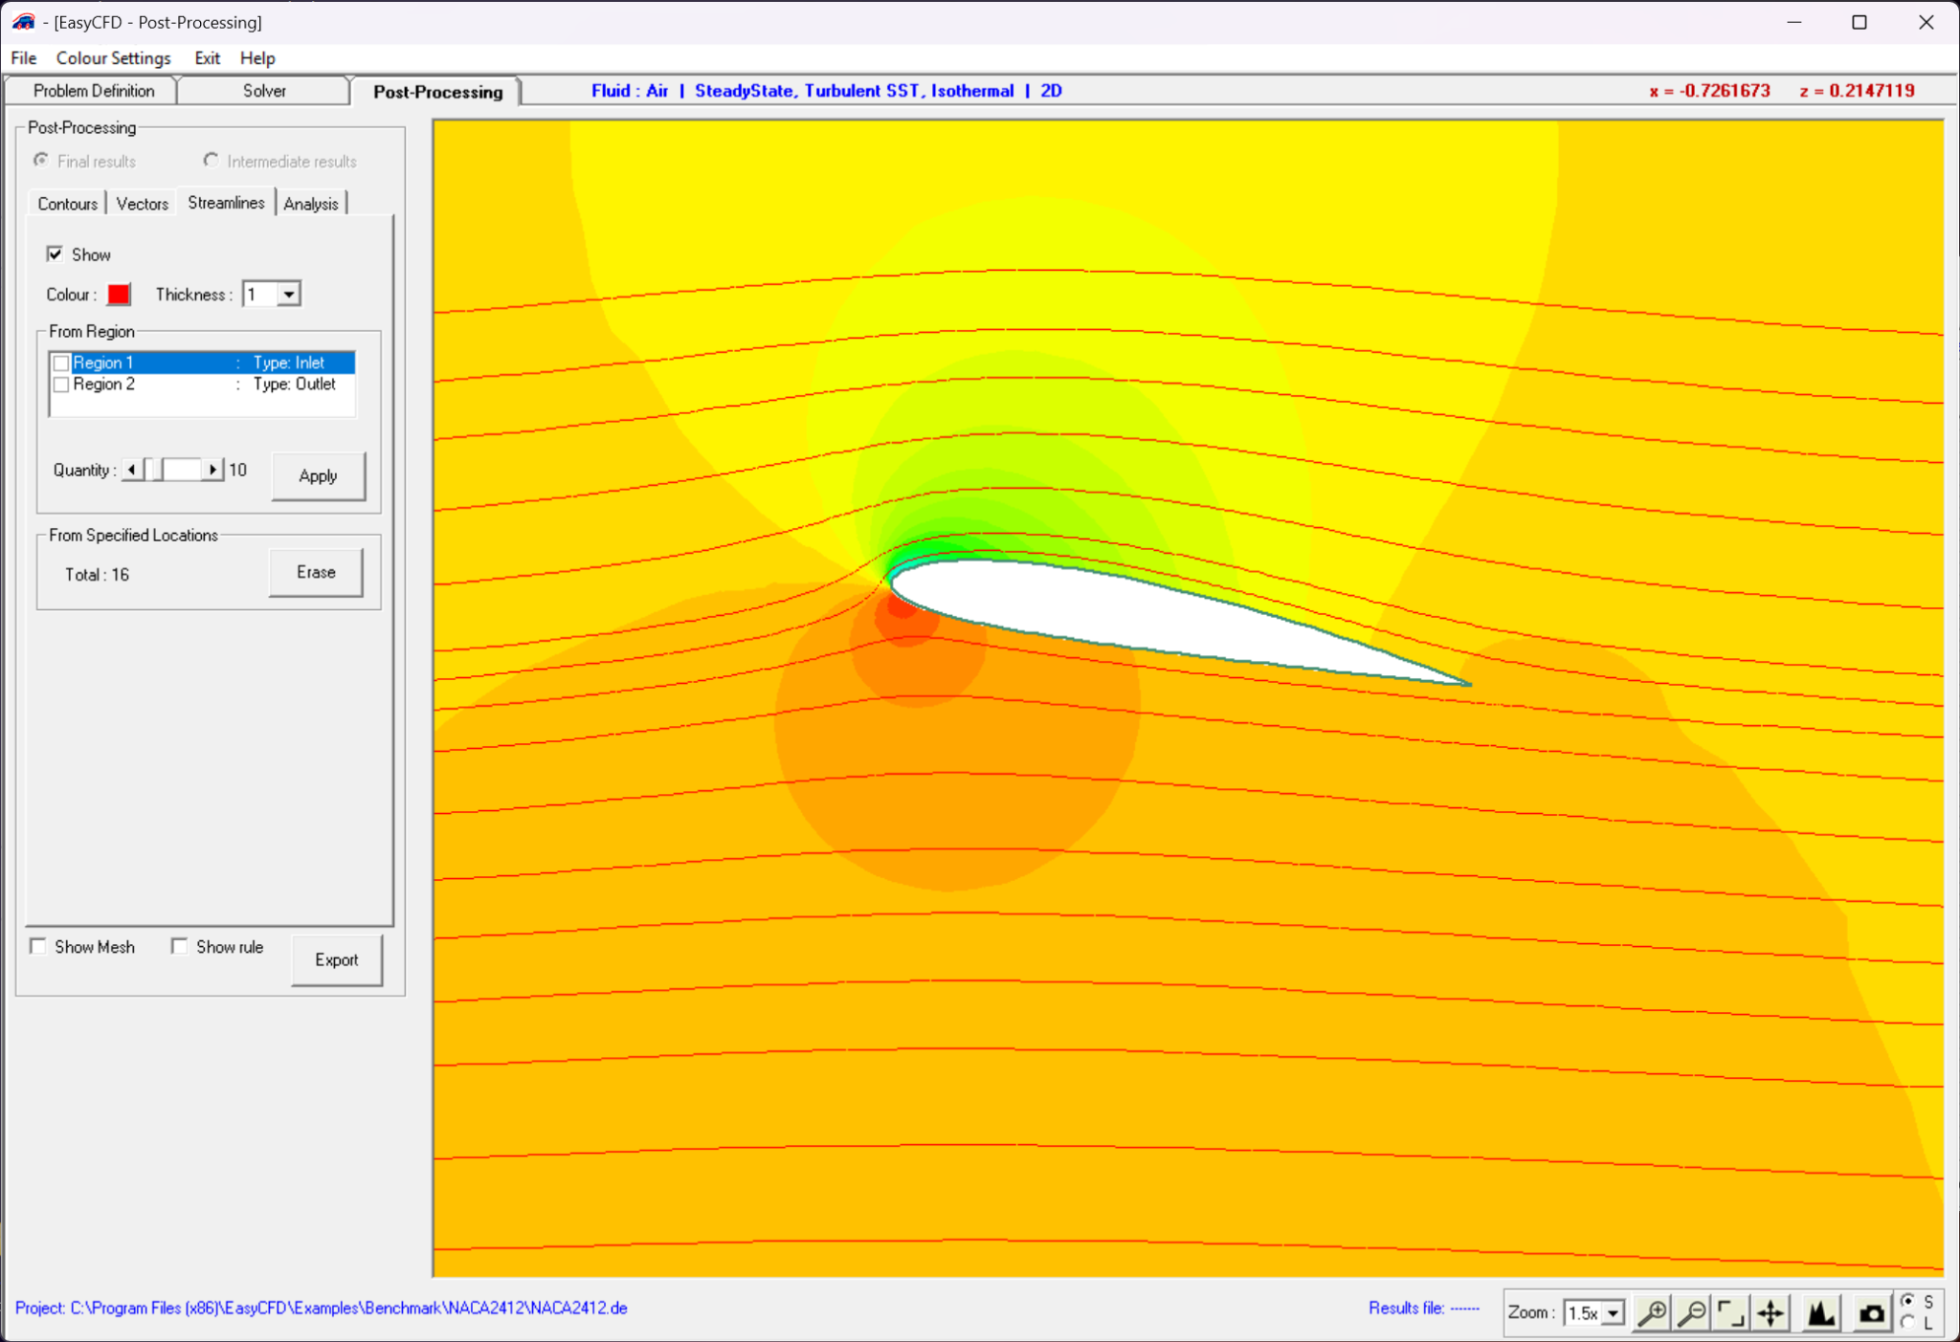Screen dimensions: 1960x1342
Task: Click the z = 0.2147119 coordinate readout
Action: click(1857, 91)
